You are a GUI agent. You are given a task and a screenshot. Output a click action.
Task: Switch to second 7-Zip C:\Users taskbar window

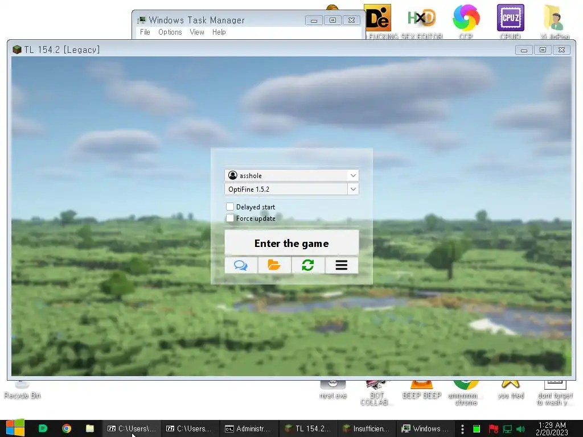[190, 428]
